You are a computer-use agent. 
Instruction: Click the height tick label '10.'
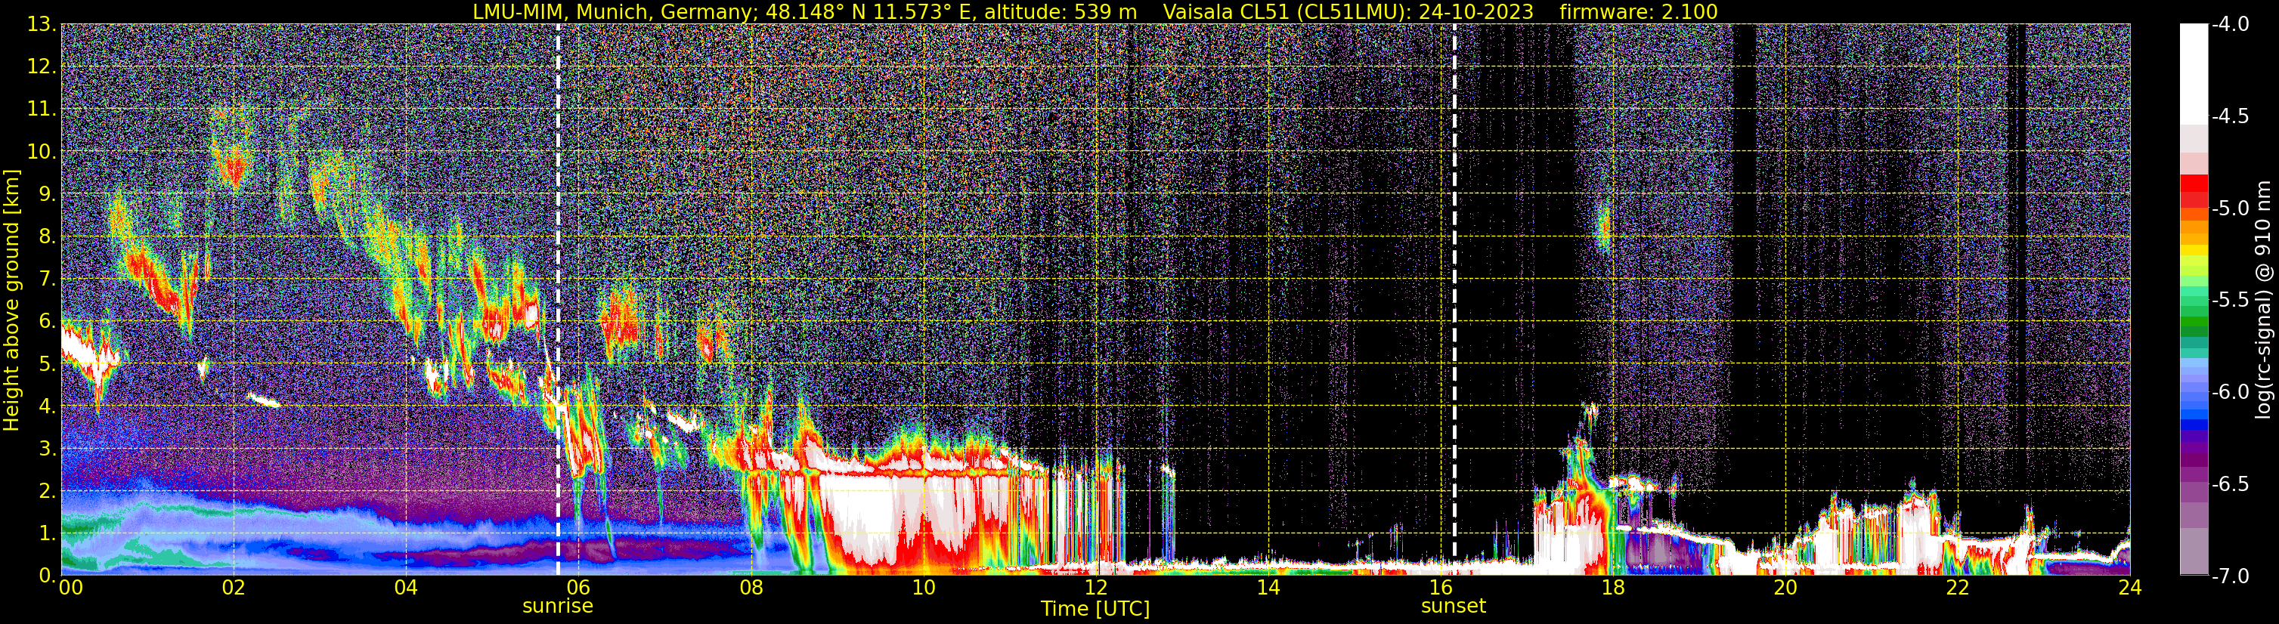coord(42,152)
